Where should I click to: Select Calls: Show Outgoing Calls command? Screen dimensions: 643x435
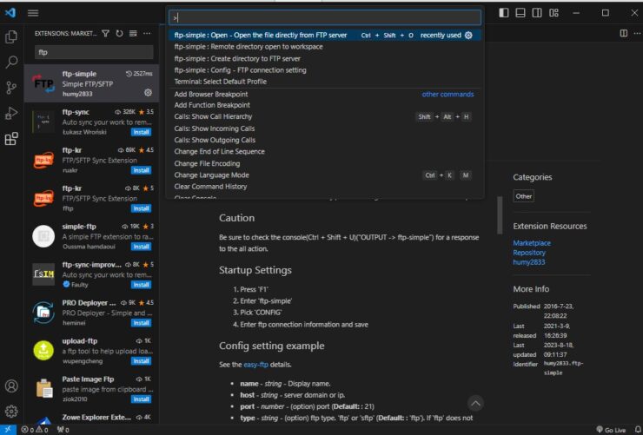325,140
